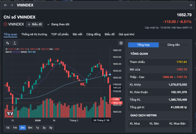Click the TradingView logo on chart
This screenshot has height=134, width=196.
[x=10, y=114]
